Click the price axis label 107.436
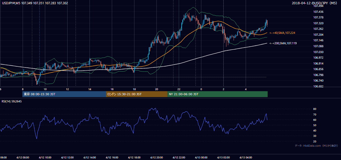 click(x=318, y=12)
